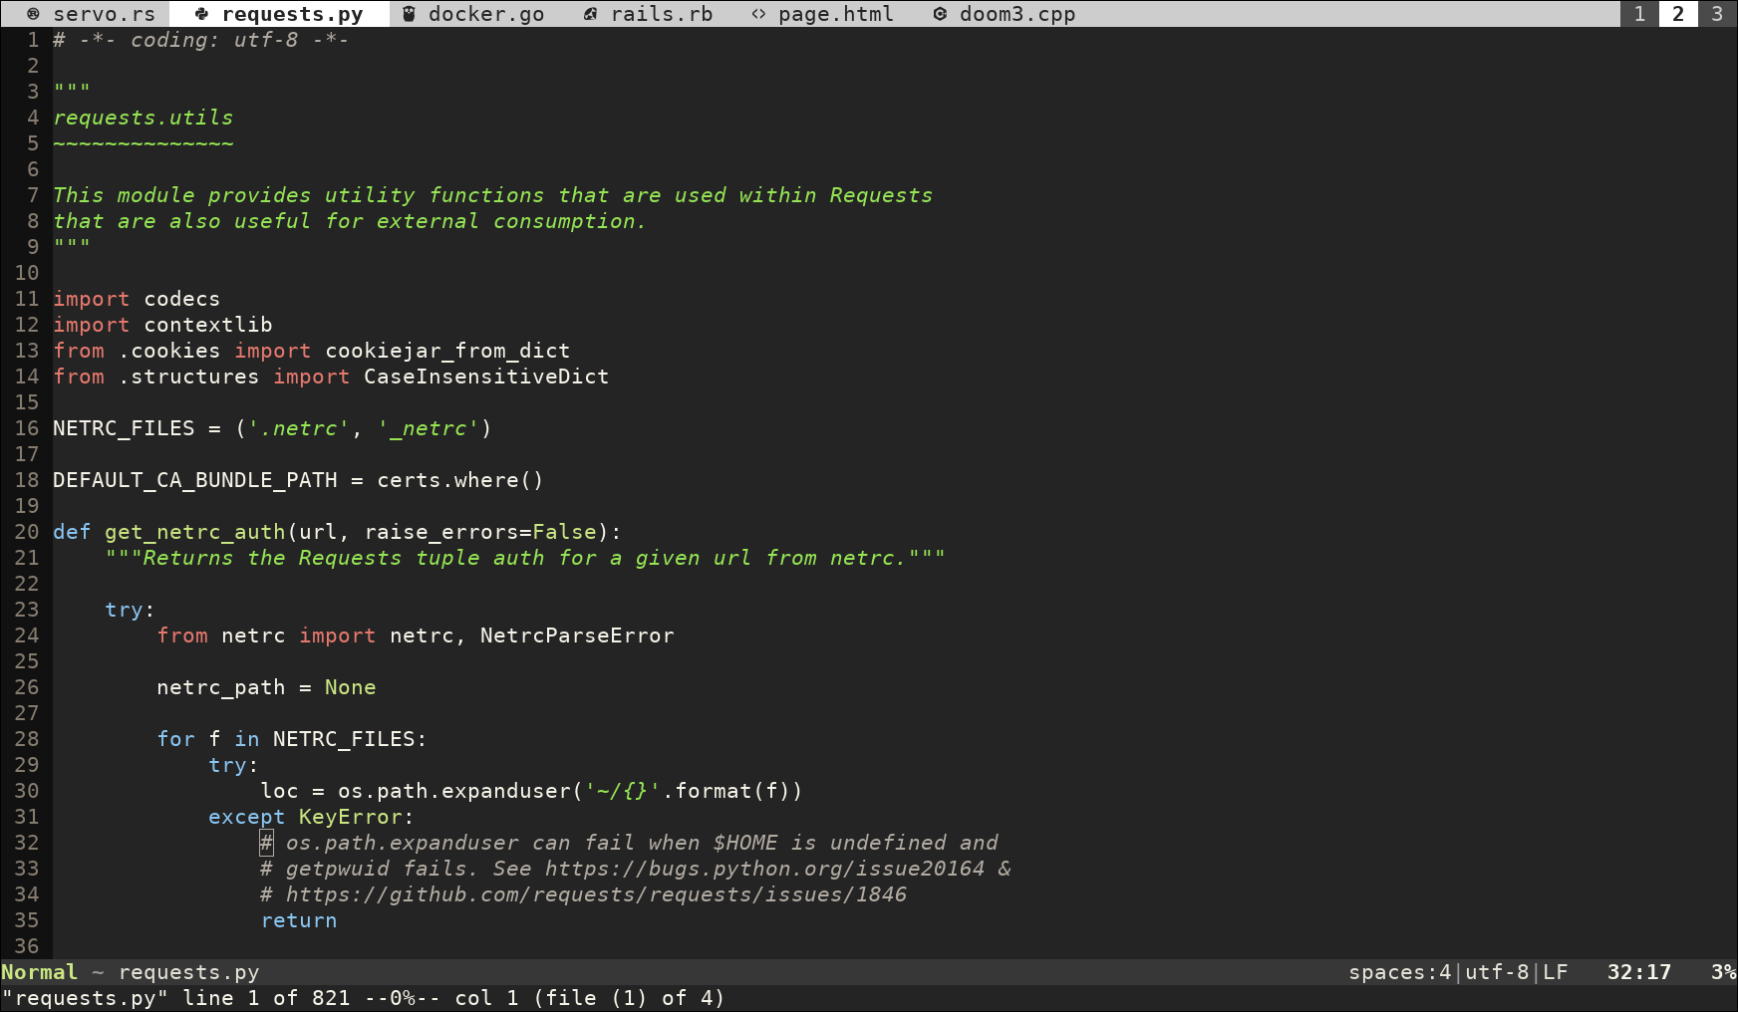
Task: Click the LF line ending indicator
Action: 1556,972
